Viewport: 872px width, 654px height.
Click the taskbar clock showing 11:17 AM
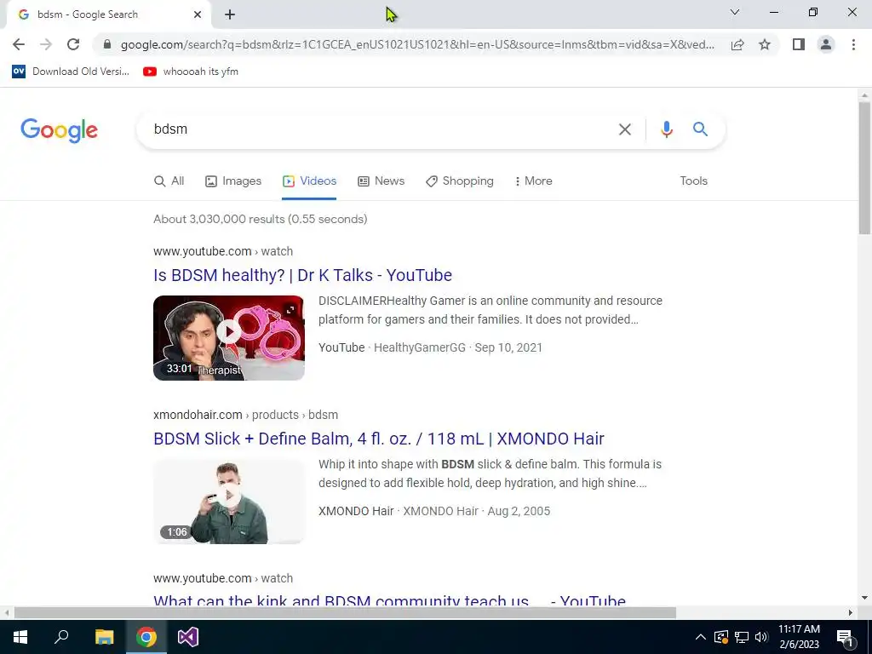[799, 637]
